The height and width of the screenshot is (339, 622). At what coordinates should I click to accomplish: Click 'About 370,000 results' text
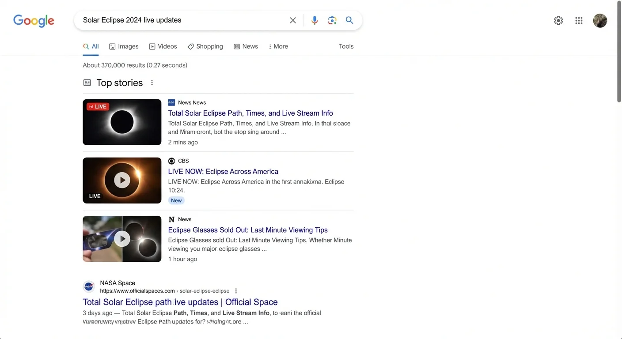114,65
